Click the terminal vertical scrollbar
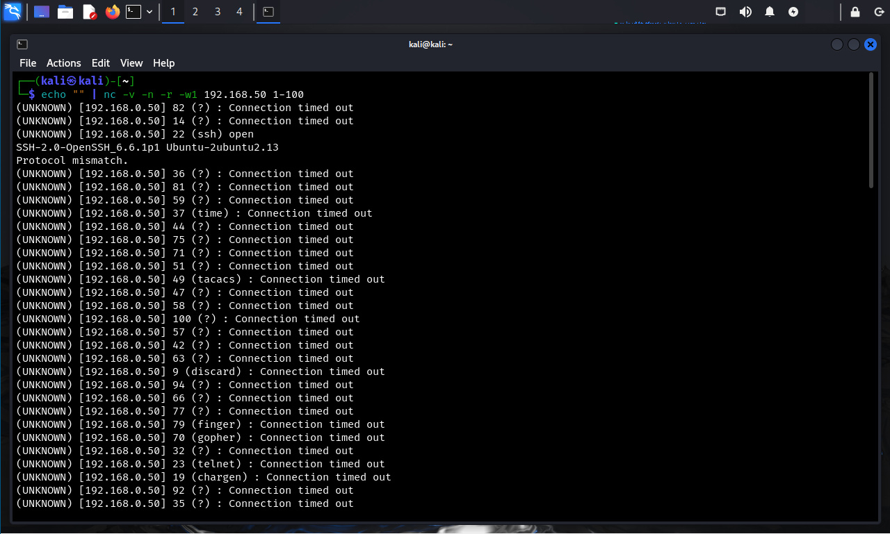890x534 pixels. pos(872,131)
